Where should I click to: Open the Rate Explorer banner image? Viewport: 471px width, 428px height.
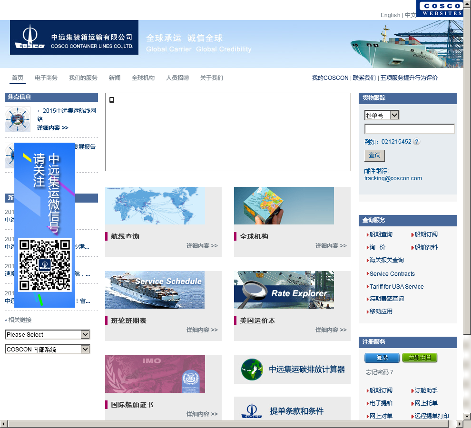[x=284, y=290]
